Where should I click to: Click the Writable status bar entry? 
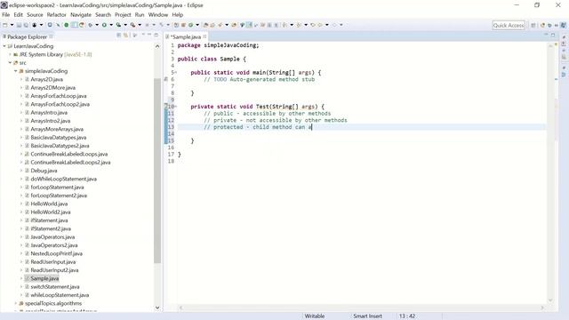[314, 316]
